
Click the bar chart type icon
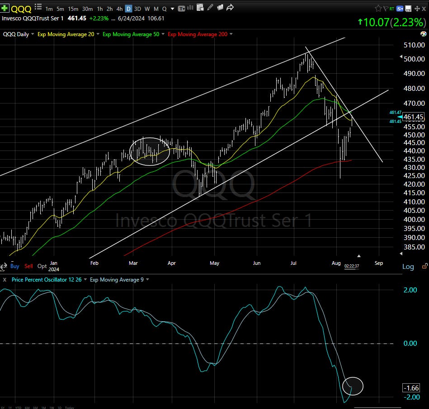click(x=190, y=8)
